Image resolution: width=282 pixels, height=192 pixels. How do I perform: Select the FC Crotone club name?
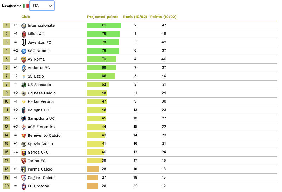38,186
